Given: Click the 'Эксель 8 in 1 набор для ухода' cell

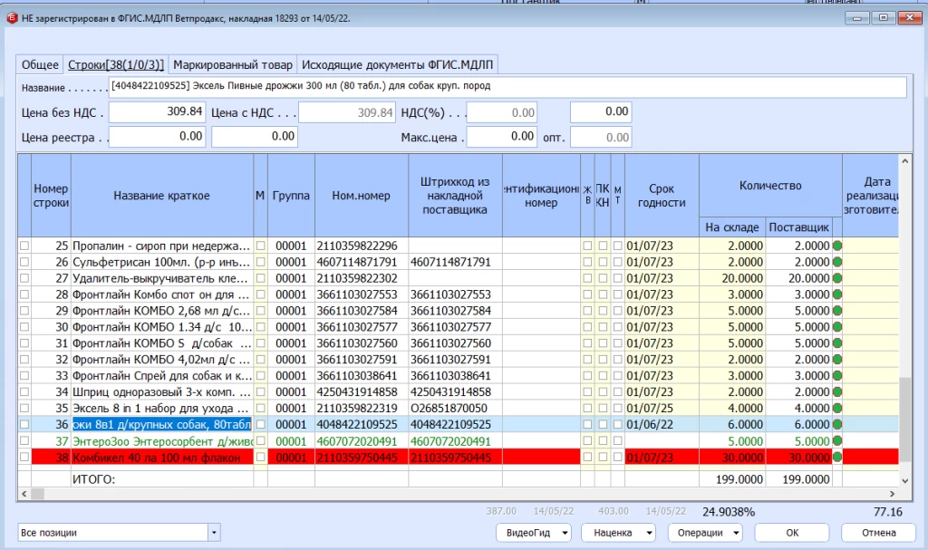Looking at the screenshot, I should click(162, 408).
